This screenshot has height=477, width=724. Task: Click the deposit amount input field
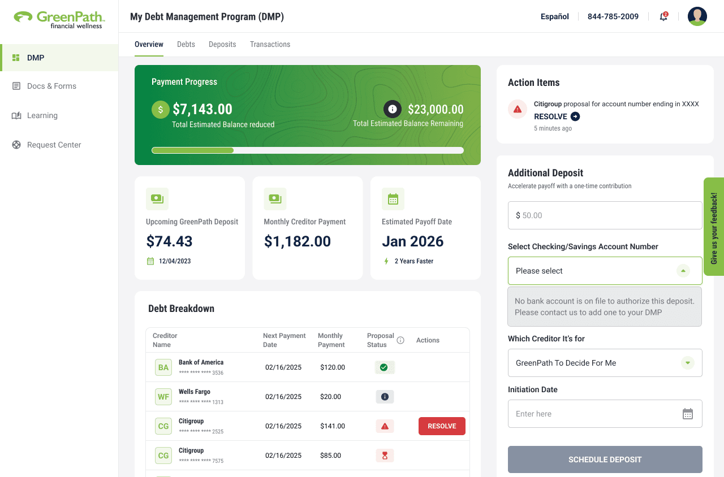pos(605,215)
